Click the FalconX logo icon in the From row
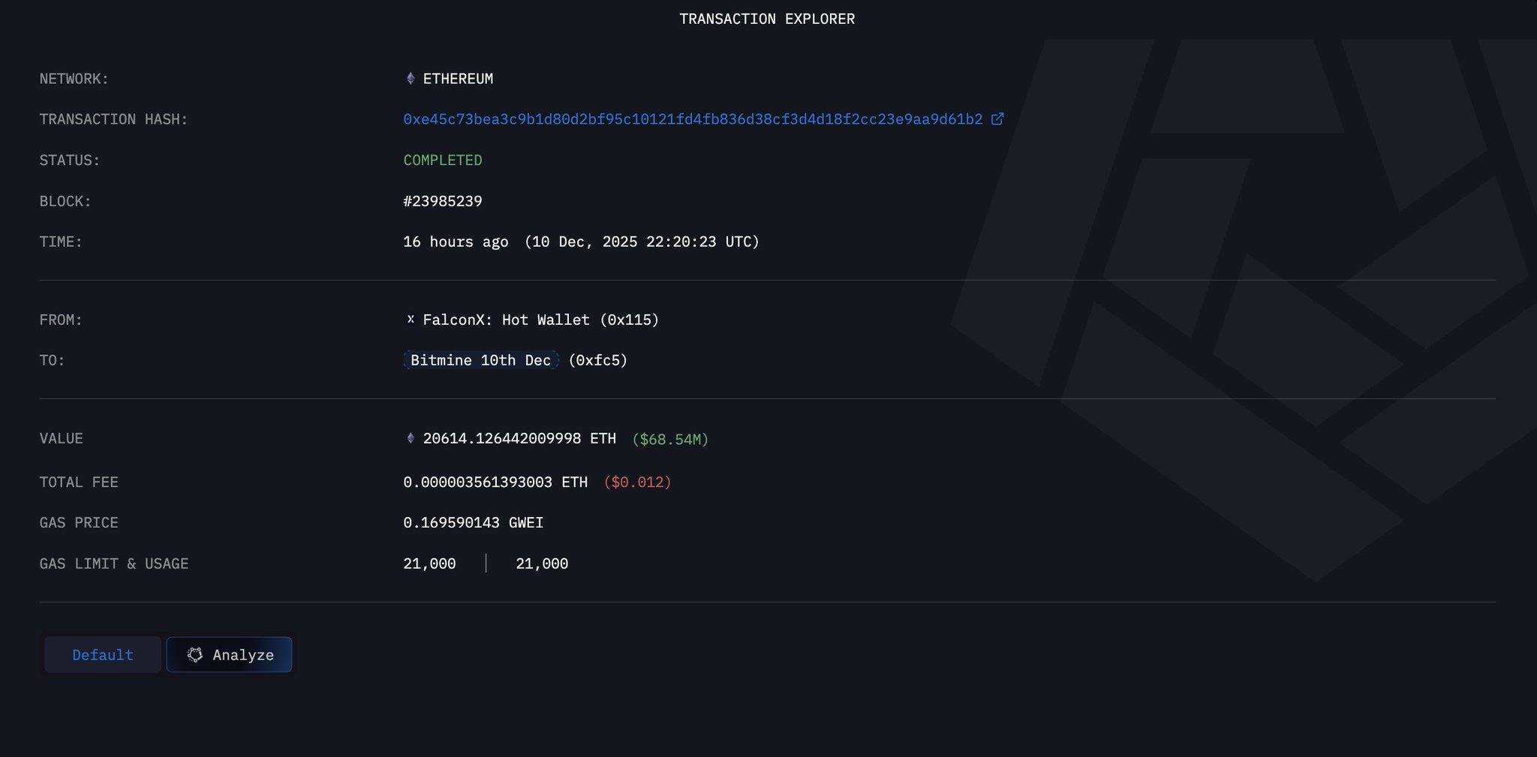Screen dimensions: 1537x757 [x=411, y=320]
